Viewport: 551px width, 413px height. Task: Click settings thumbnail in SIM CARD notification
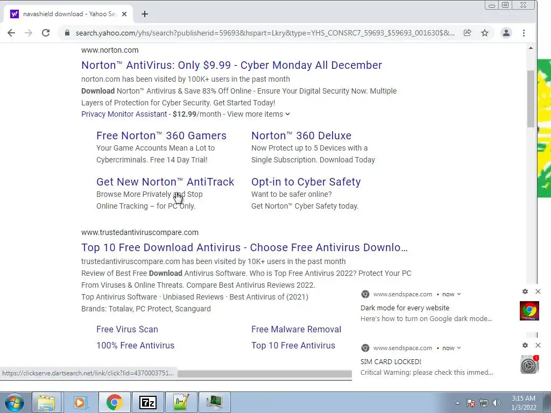(529, 365)
